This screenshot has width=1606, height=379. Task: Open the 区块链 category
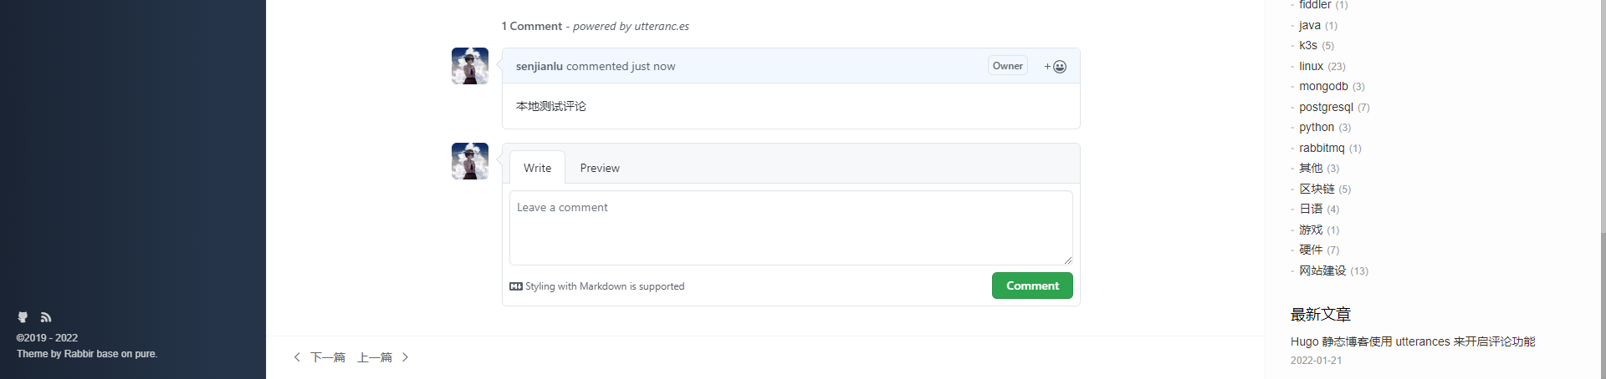coord(1317,189)
